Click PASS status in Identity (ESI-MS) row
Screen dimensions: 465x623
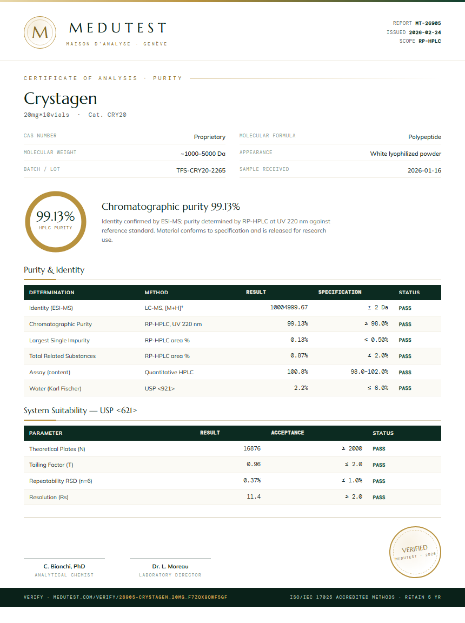[405, 308]
